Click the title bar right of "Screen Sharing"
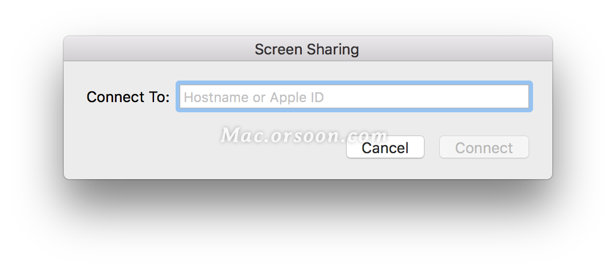 [455, 49]
